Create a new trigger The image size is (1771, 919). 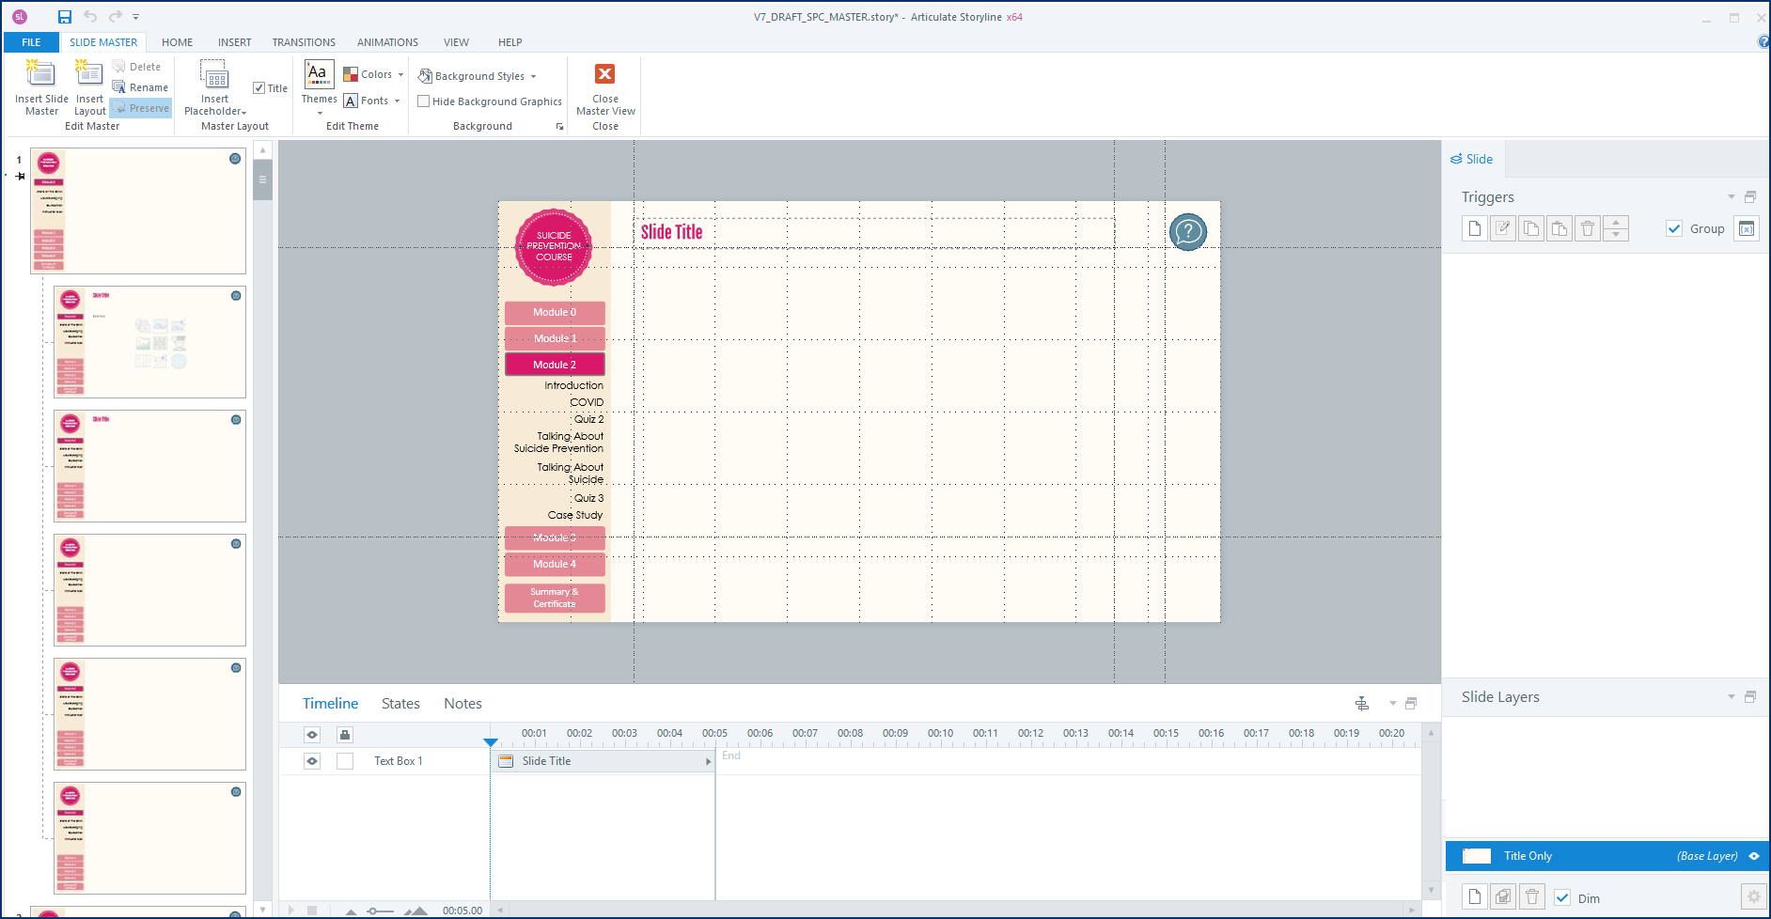1475,228
